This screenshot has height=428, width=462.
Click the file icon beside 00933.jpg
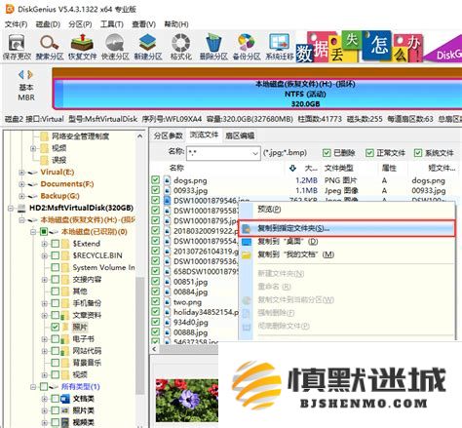167,190
